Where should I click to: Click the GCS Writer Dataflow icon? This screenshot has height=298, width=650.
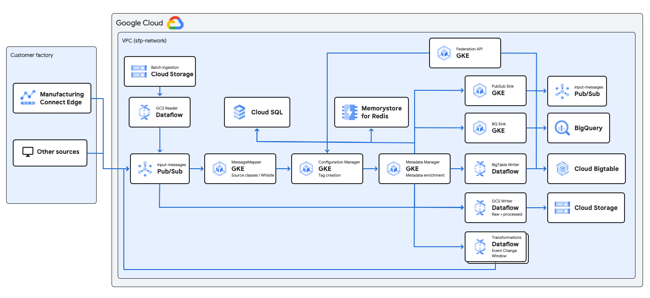point(480,208)
